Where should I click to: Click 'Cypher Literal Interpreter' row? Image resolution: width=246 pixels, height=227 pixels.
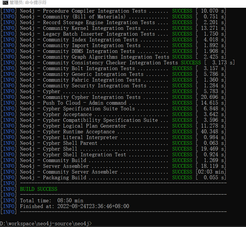(x=113, y=137)
